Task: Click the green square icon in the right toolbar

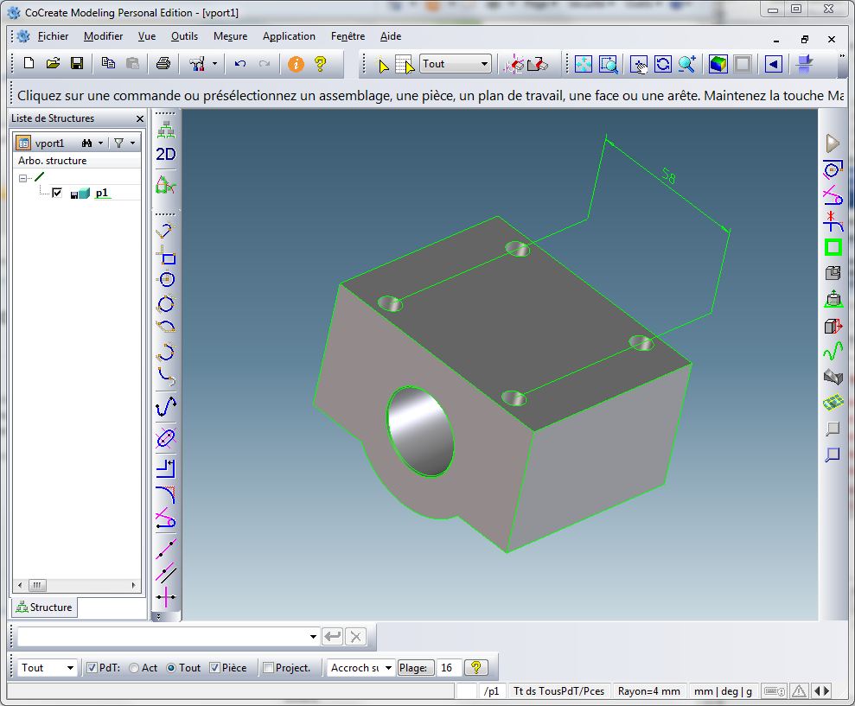Action: click(833, 247)
